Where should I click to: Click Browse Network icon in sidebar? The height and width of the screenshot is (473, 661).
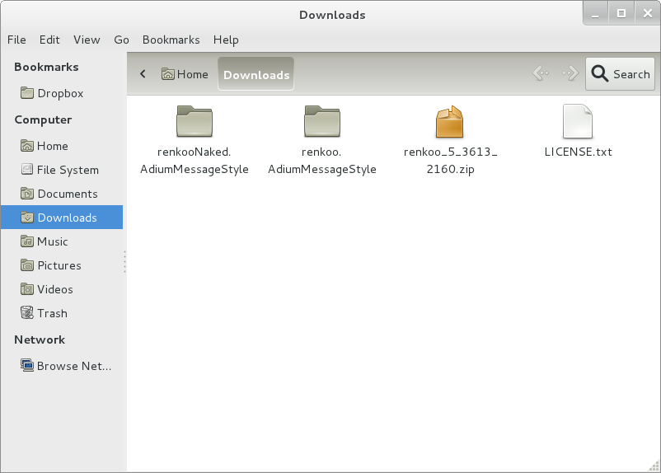click(x=27, y=366)
